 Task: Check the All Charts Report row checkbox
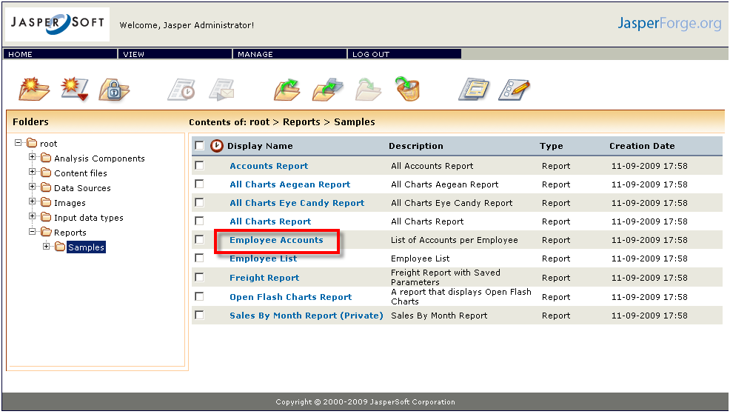tap(199, 221)
